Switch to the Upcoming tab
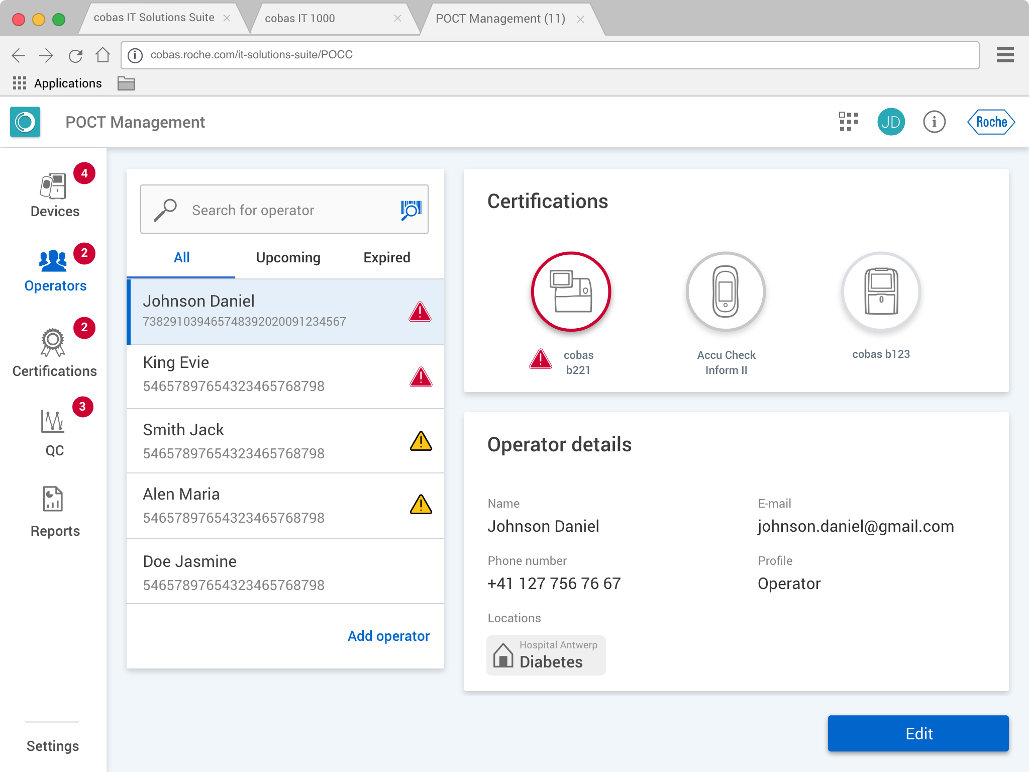The height and width of the screenshot is (773, 1029). [x=288, y=257]
